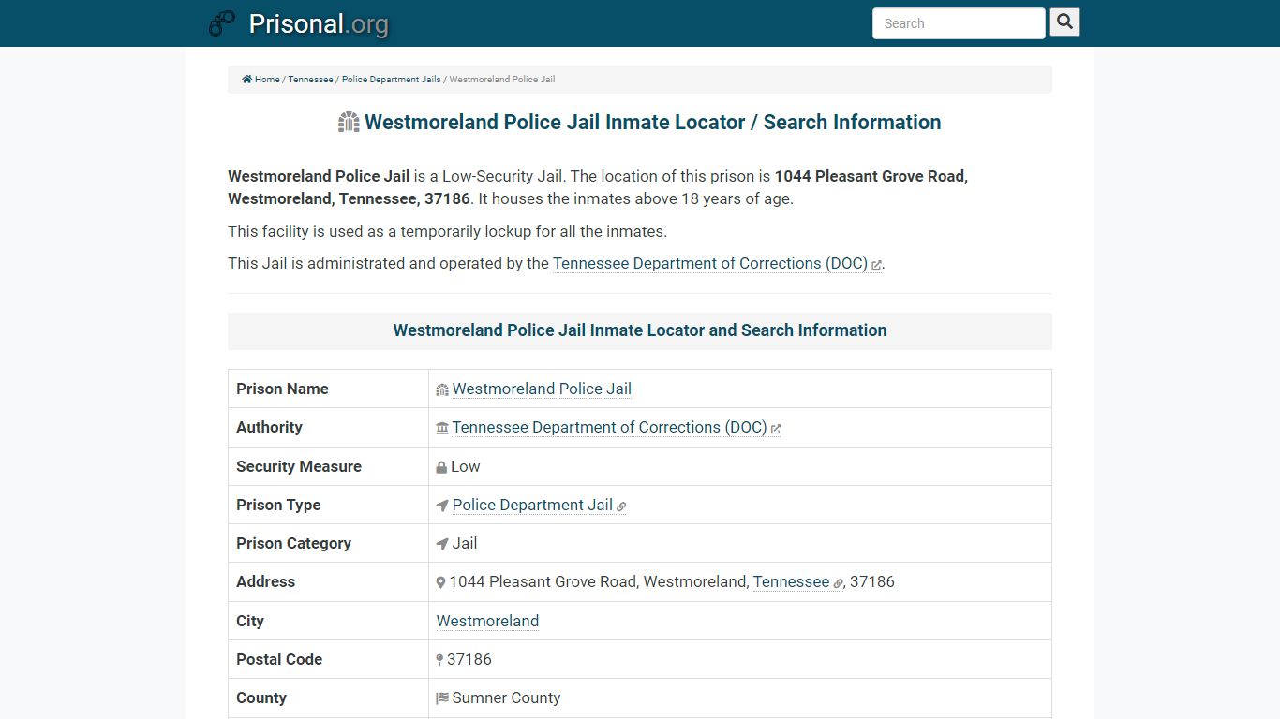Click the 'Low' security value
The height and width of the screenshot is (719, 1280).
coord(466,466)
